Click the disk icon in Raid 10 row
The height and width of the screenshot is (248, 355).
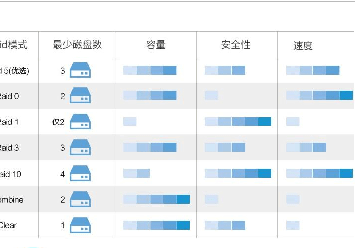pos(80,173)
